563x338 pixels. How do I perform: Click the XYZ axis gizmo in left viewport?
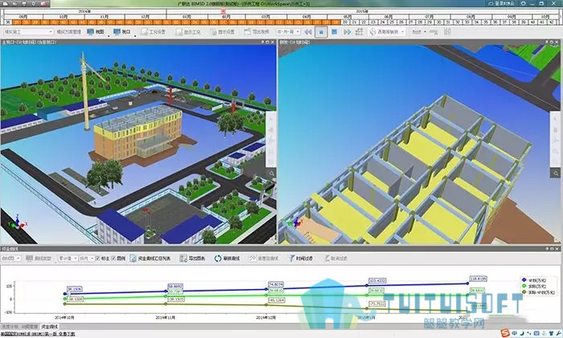pos(18,222)
